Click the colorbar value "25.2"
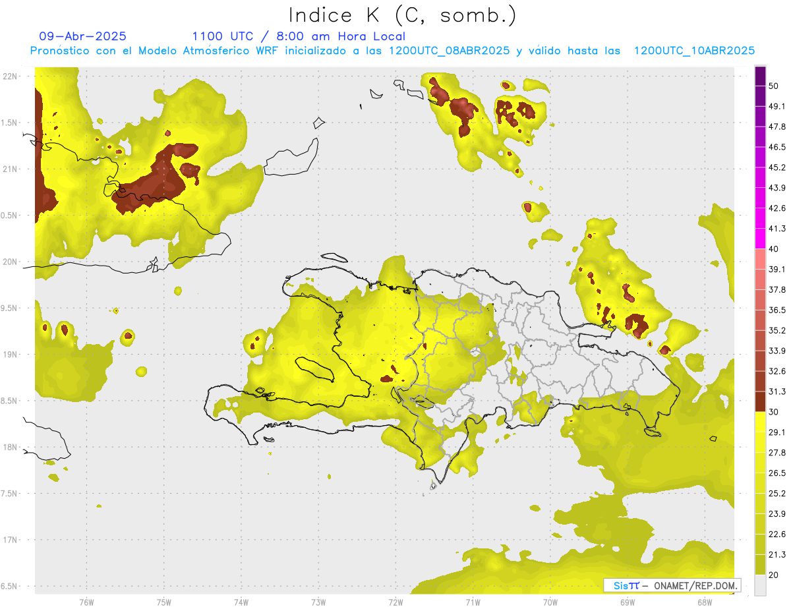The image size is (791, 611). [777, 494]
